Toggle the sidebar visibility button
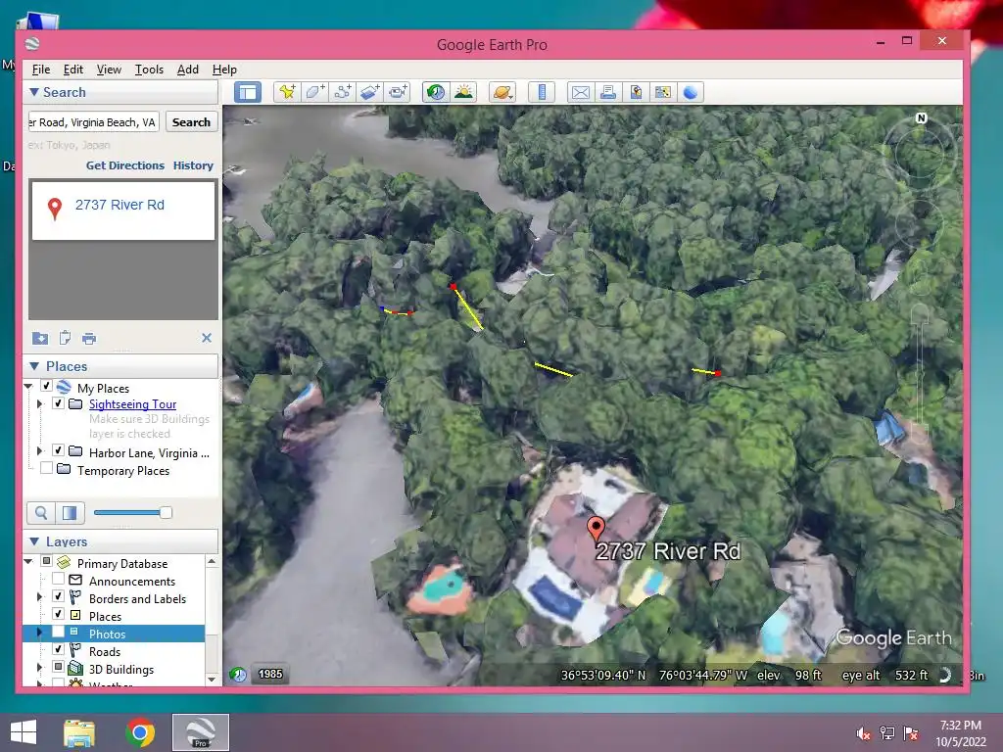The width and height of the screenshot is (1003, 752). point(248,92)
